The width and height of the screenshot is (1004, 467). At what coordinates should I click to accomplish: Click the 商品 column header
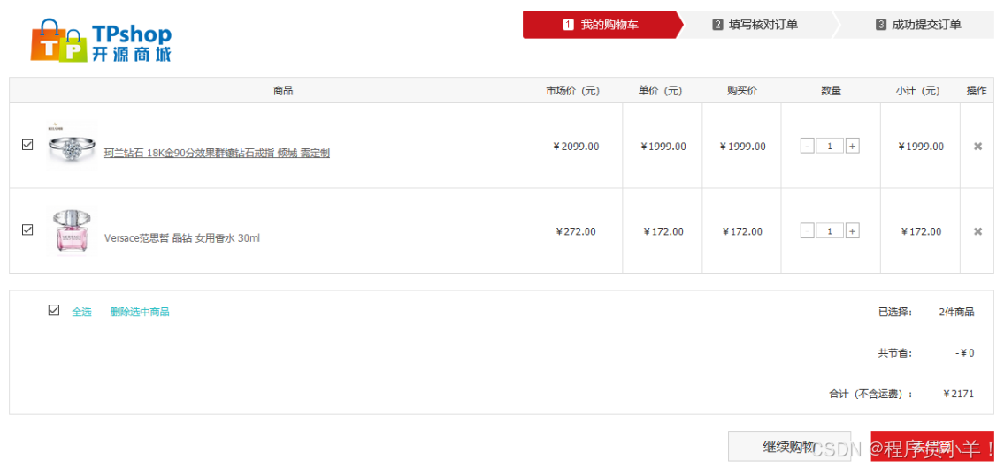[x=283, y=91]
